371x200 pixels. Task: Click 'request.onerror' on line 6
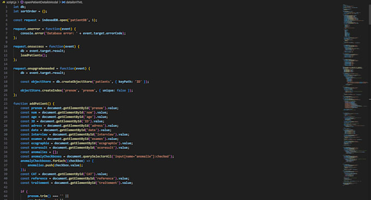pyautogui.click(x=27, y=29)
